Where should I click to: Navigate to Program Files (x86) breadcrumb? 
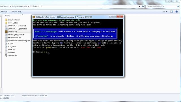(20, 6)
